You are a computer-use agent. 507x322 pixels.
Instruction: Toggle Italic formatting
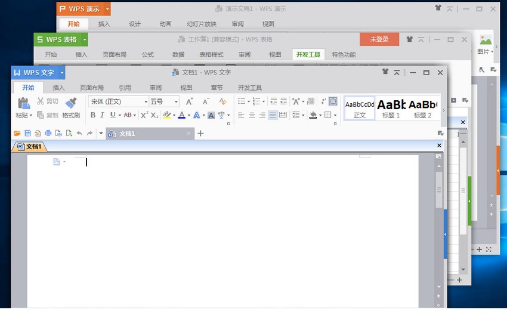[102, 114]
